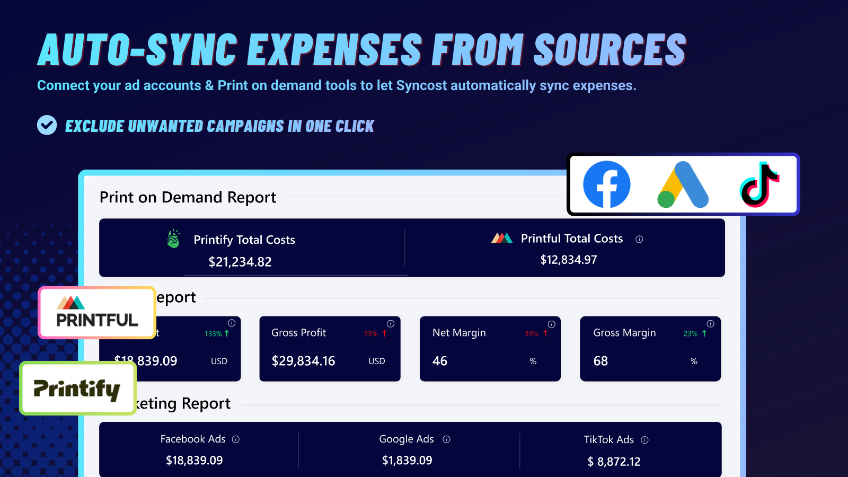Click the 39% change on Net Margin

point(532,334)
